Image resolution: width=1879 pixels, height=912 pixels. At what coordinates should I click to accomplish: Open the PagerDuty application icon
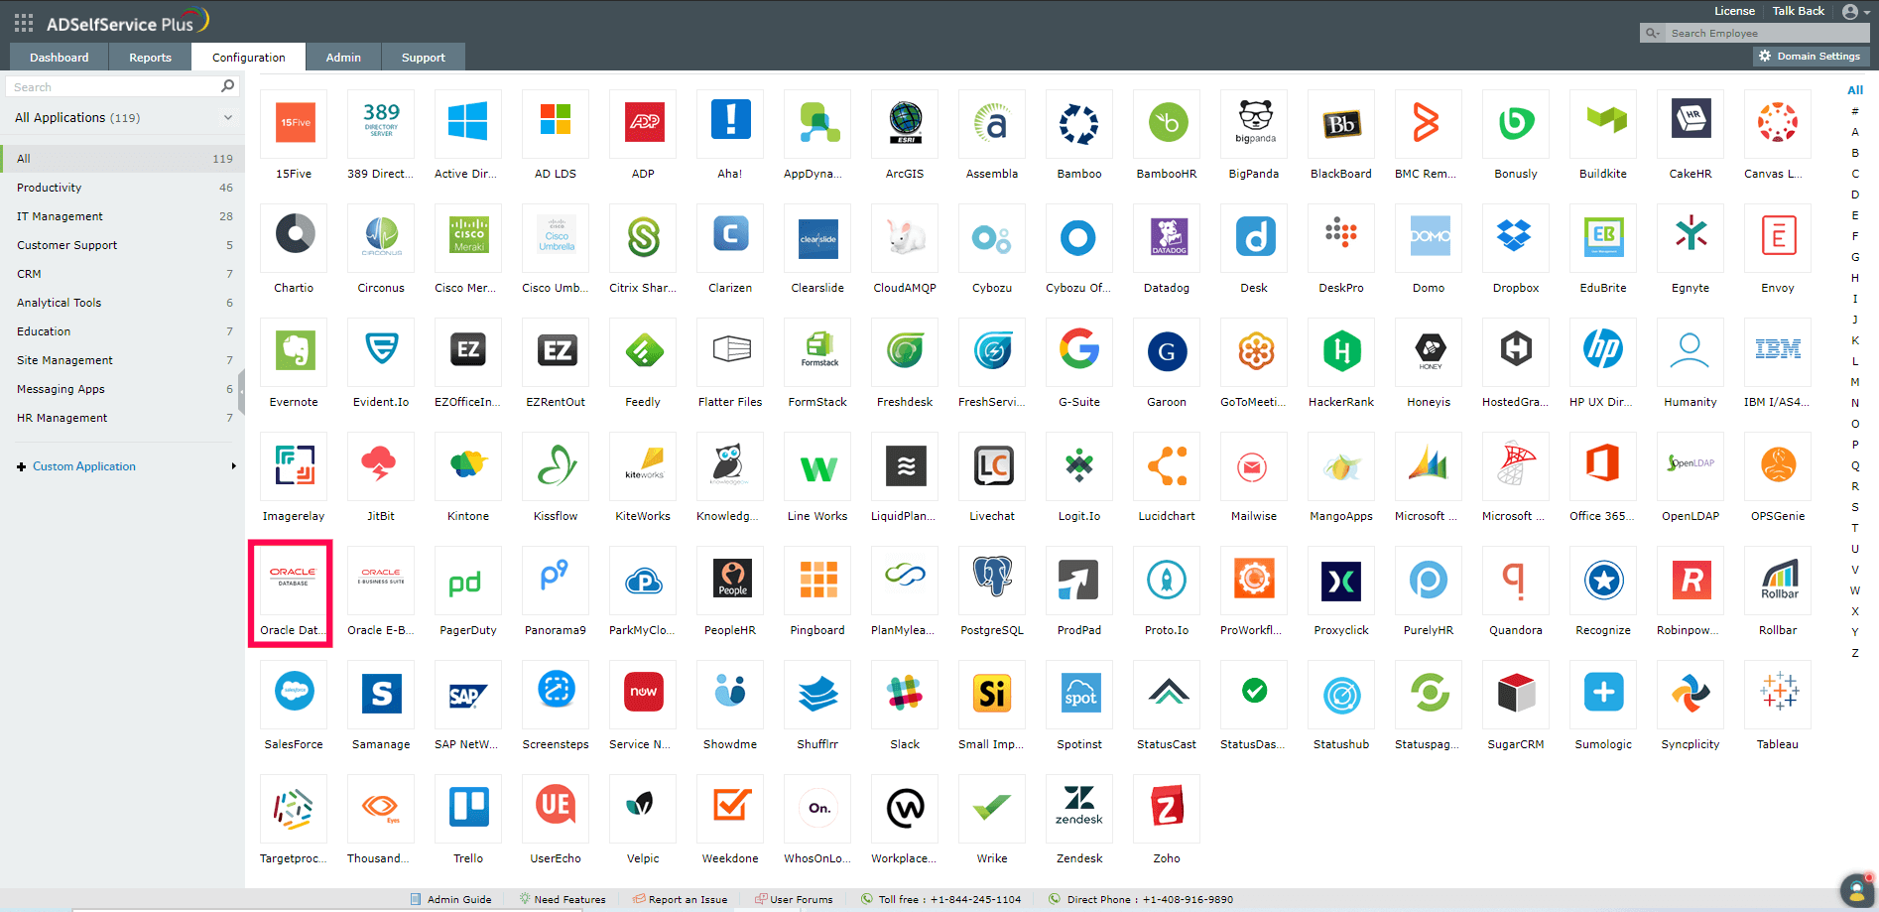[468, 580]
